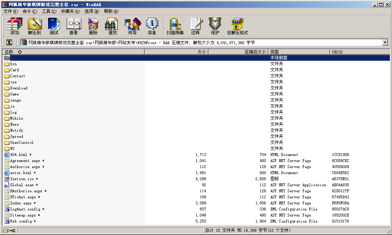Run the Test (测试) archive tool
Screen dimensions: 392x235
click(54, 26)
